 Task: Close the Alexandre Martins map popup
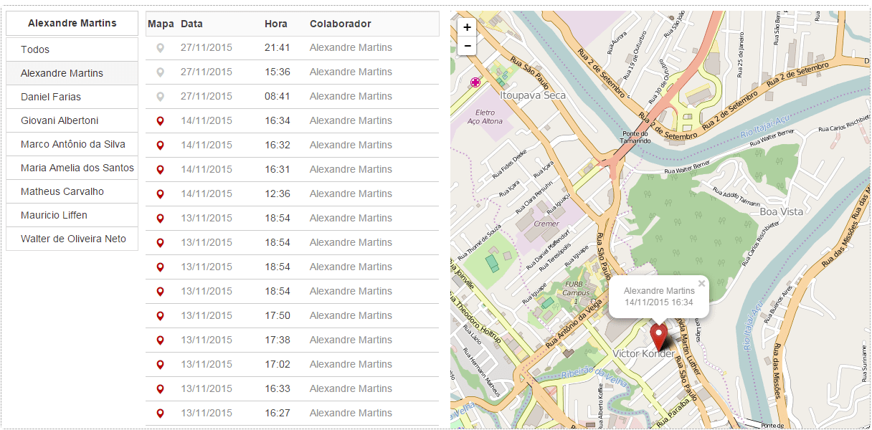pos(701,284)
